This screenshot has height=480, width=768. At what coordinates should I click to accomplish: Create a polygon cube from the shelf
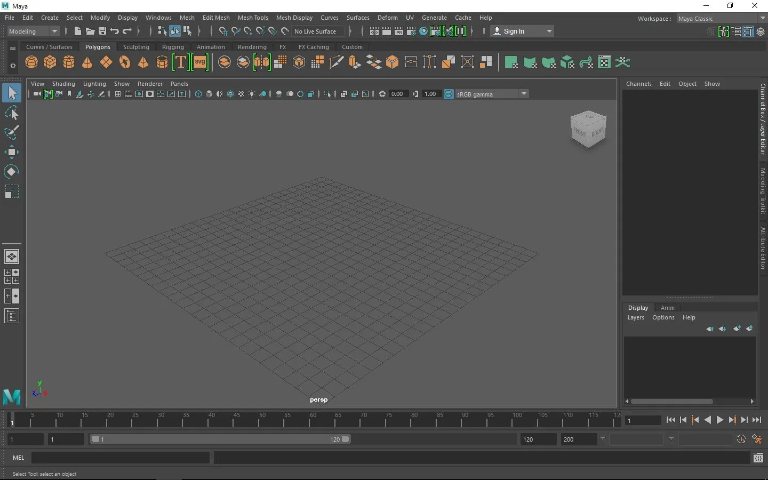click(50, 62)
